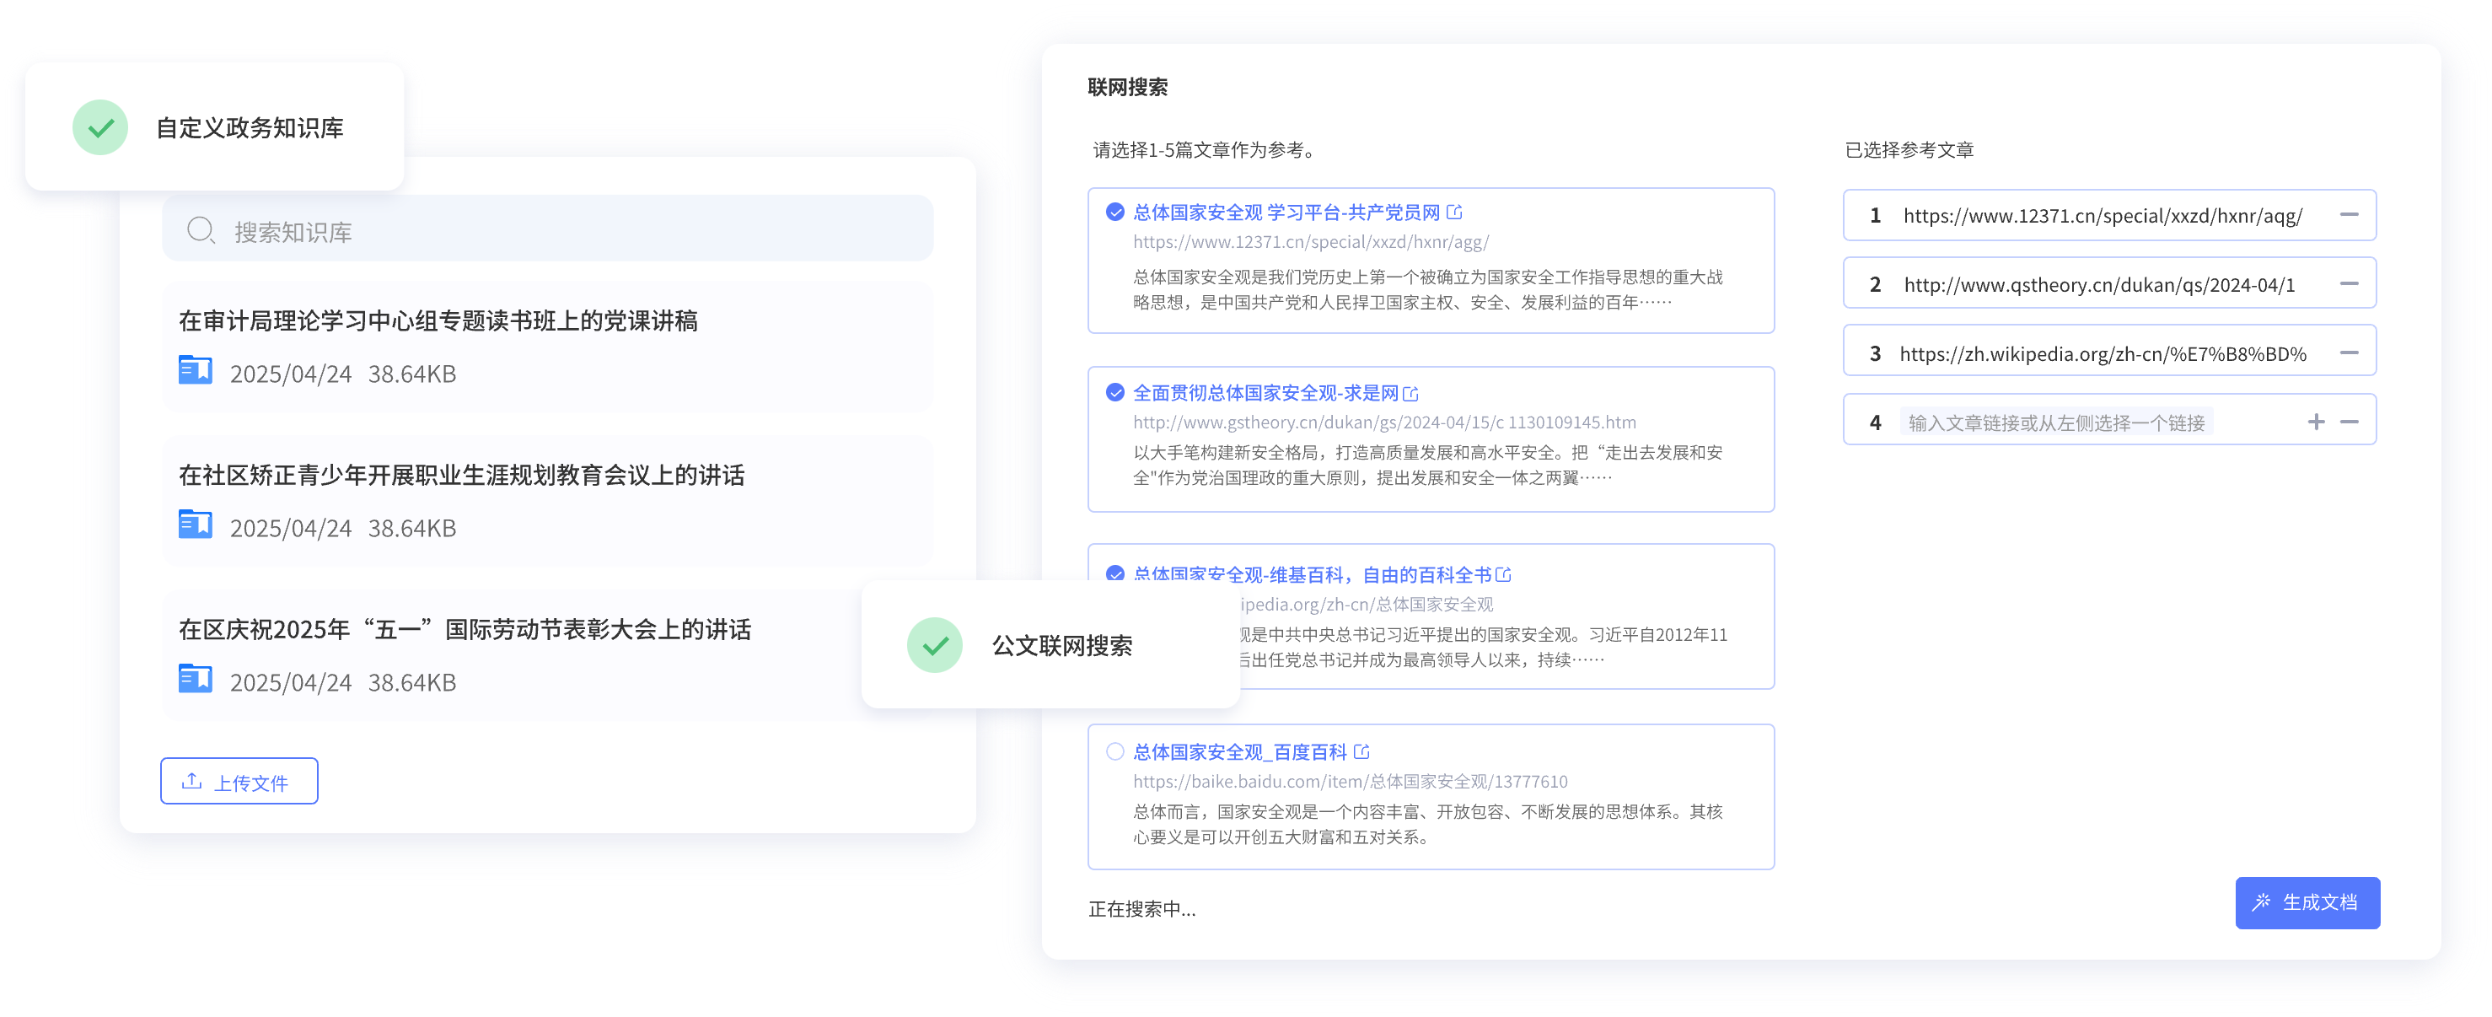Click the 上传文件 button
This screenshot has width=2492, height=1017.
coord(239,782)
